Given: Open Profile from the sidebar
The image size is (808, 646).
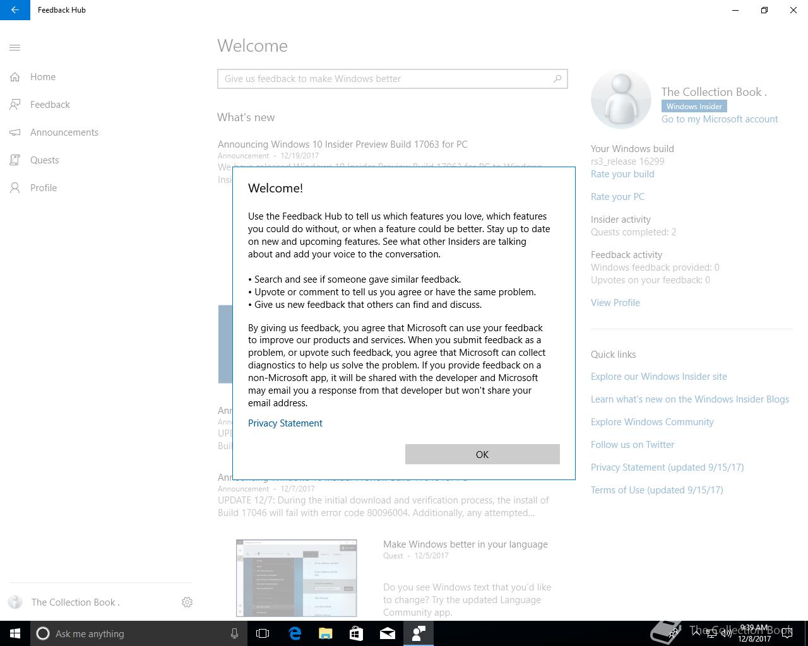Looking at the screenshot, I should click(x=44, y=188).
